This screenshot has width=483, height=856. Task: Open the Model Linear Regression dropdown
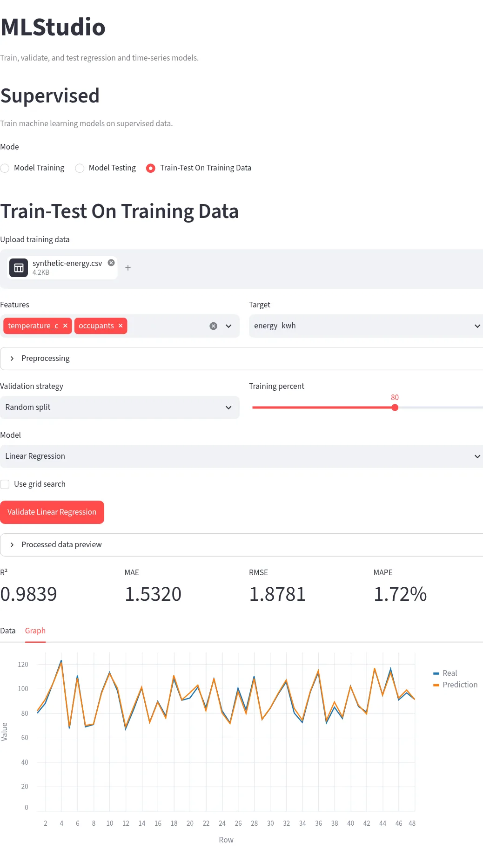[x=241, y=456]
